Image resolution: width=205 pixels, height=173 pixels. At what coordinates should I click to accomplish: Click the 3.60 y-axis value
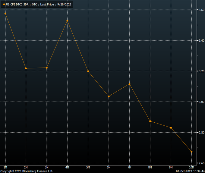point(201,10)
